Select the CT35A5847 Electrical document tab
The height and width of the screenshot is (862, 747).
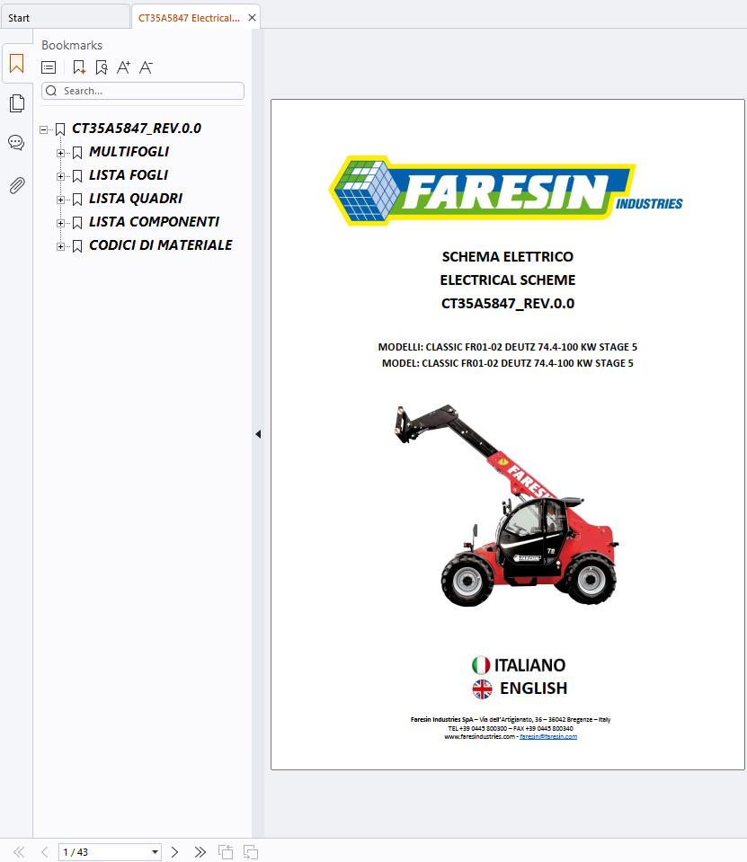coord(189,17)
